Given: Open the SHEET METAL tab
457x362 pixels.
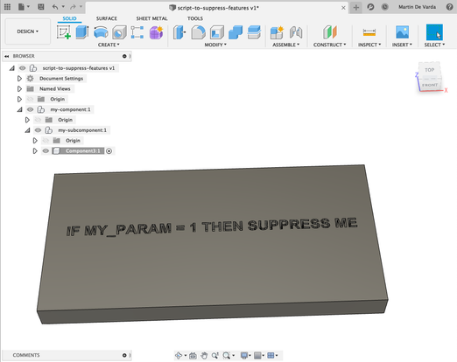Looking at the screenshot, I should [151, 18].
